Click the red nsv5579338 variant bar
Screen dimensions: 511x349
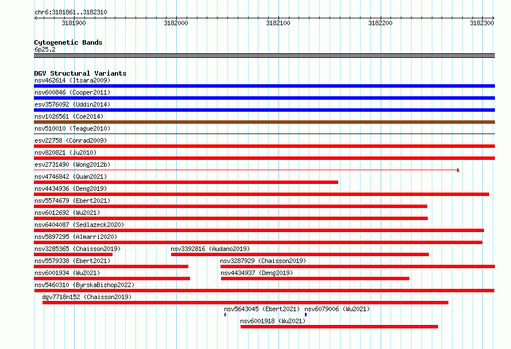111,266
